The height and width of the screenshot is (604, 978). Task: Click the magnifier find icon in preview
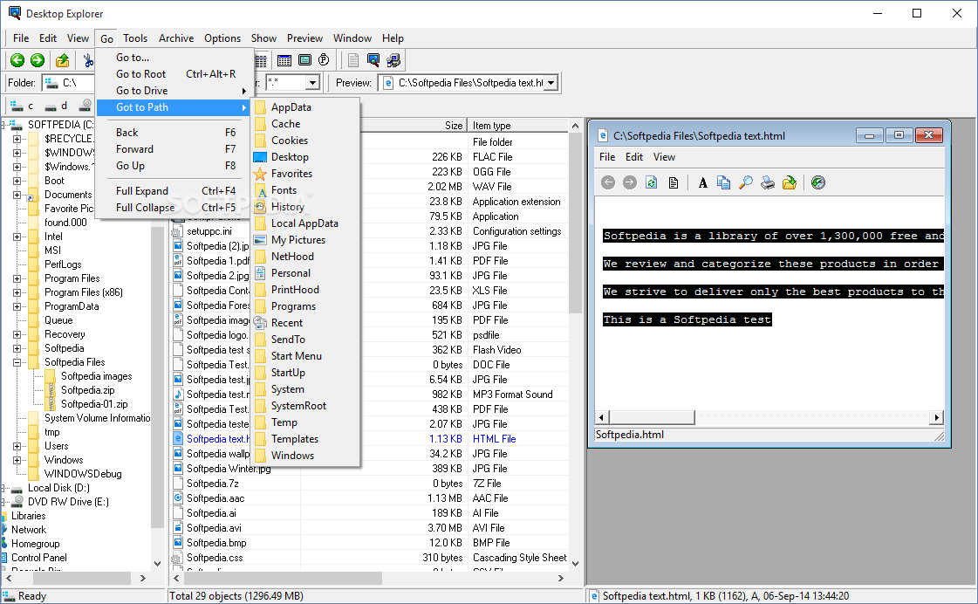745,182
